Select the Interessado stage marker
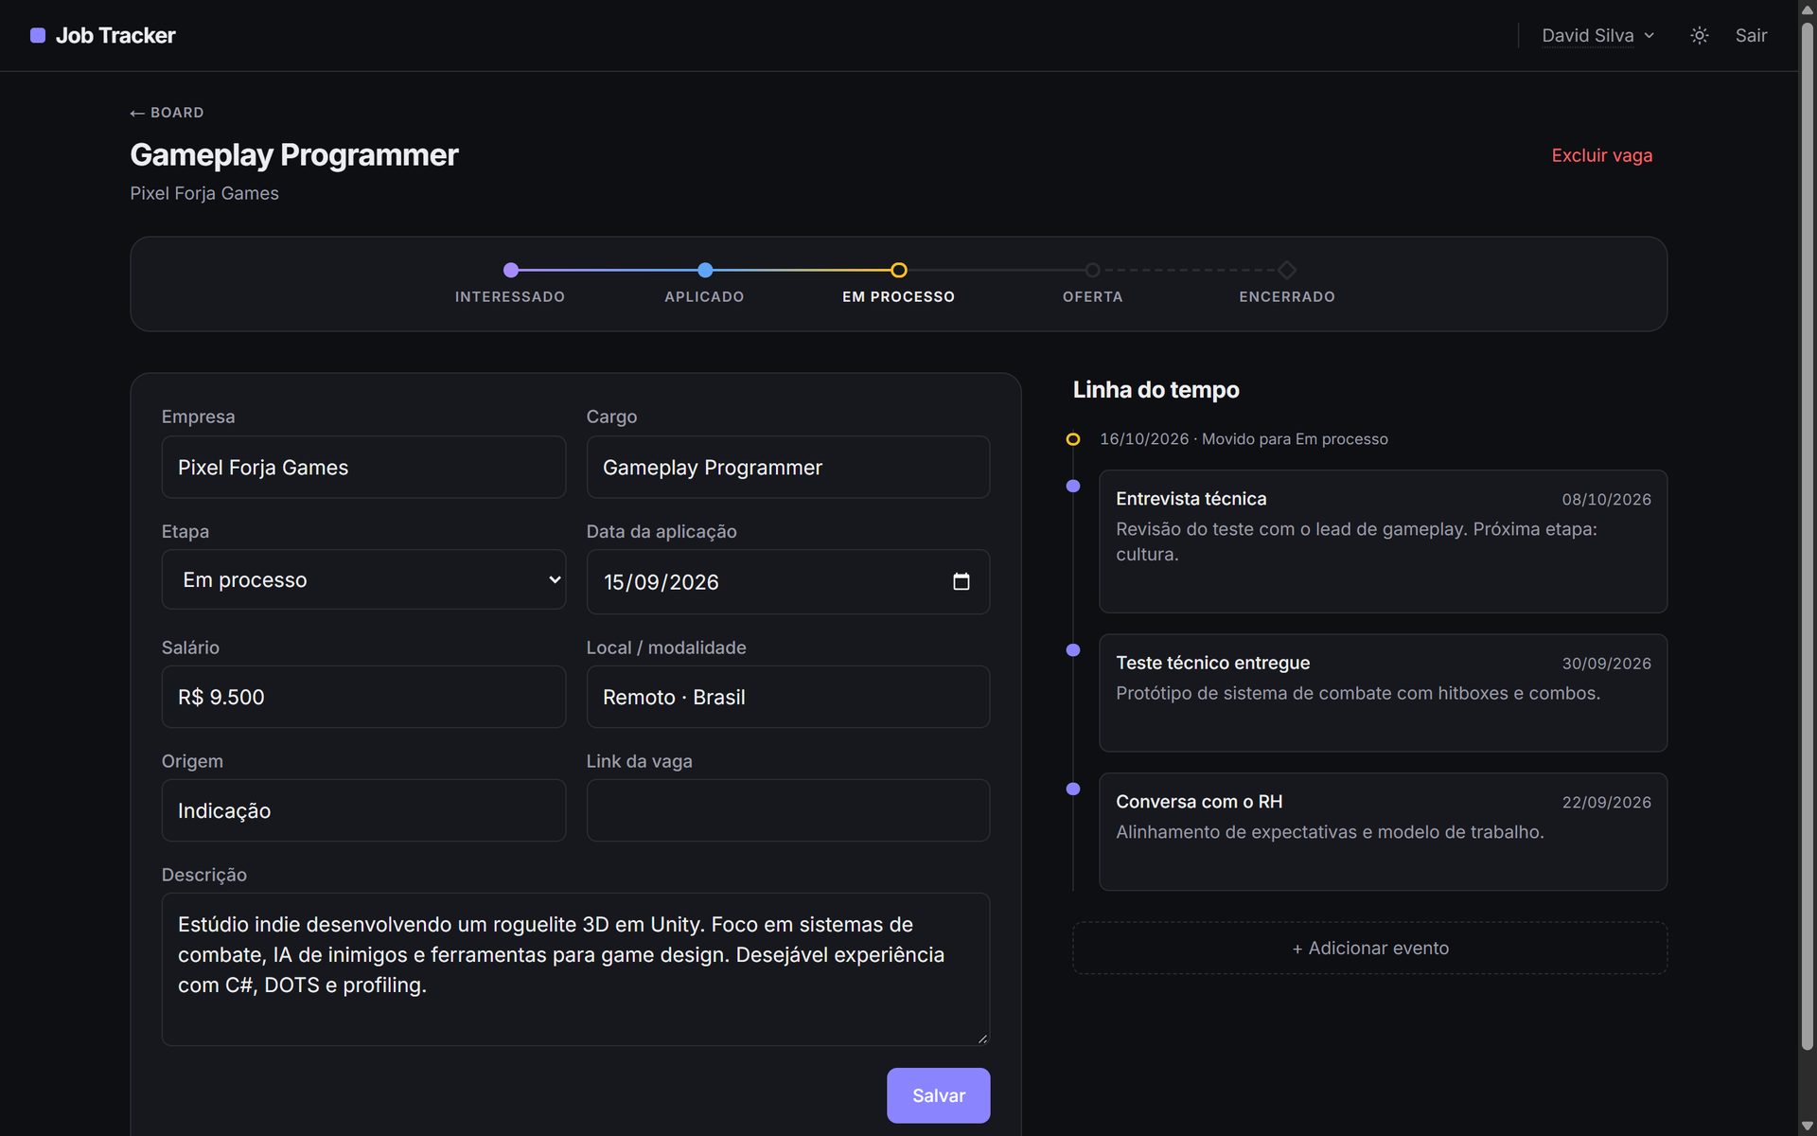 (x=511, y=270)
